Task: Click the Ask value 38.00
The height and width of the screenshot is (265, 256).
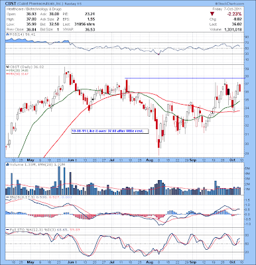Action: [x=54, y=14]
